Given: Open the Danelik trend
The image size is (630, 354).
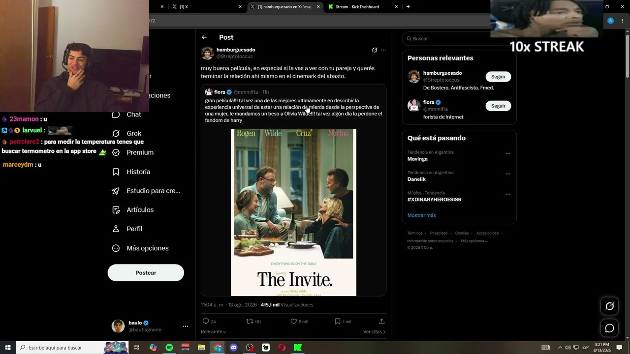Looking at the screenshot, I should (416, 179).
